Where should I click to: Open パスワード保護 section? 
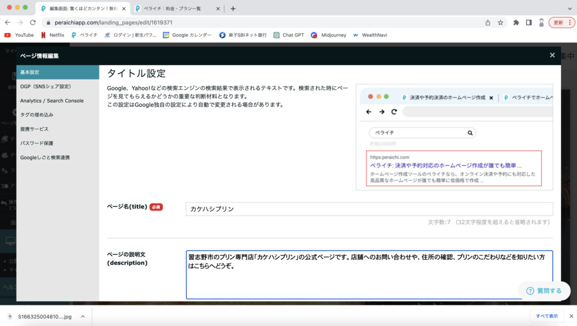click(58, 143)
